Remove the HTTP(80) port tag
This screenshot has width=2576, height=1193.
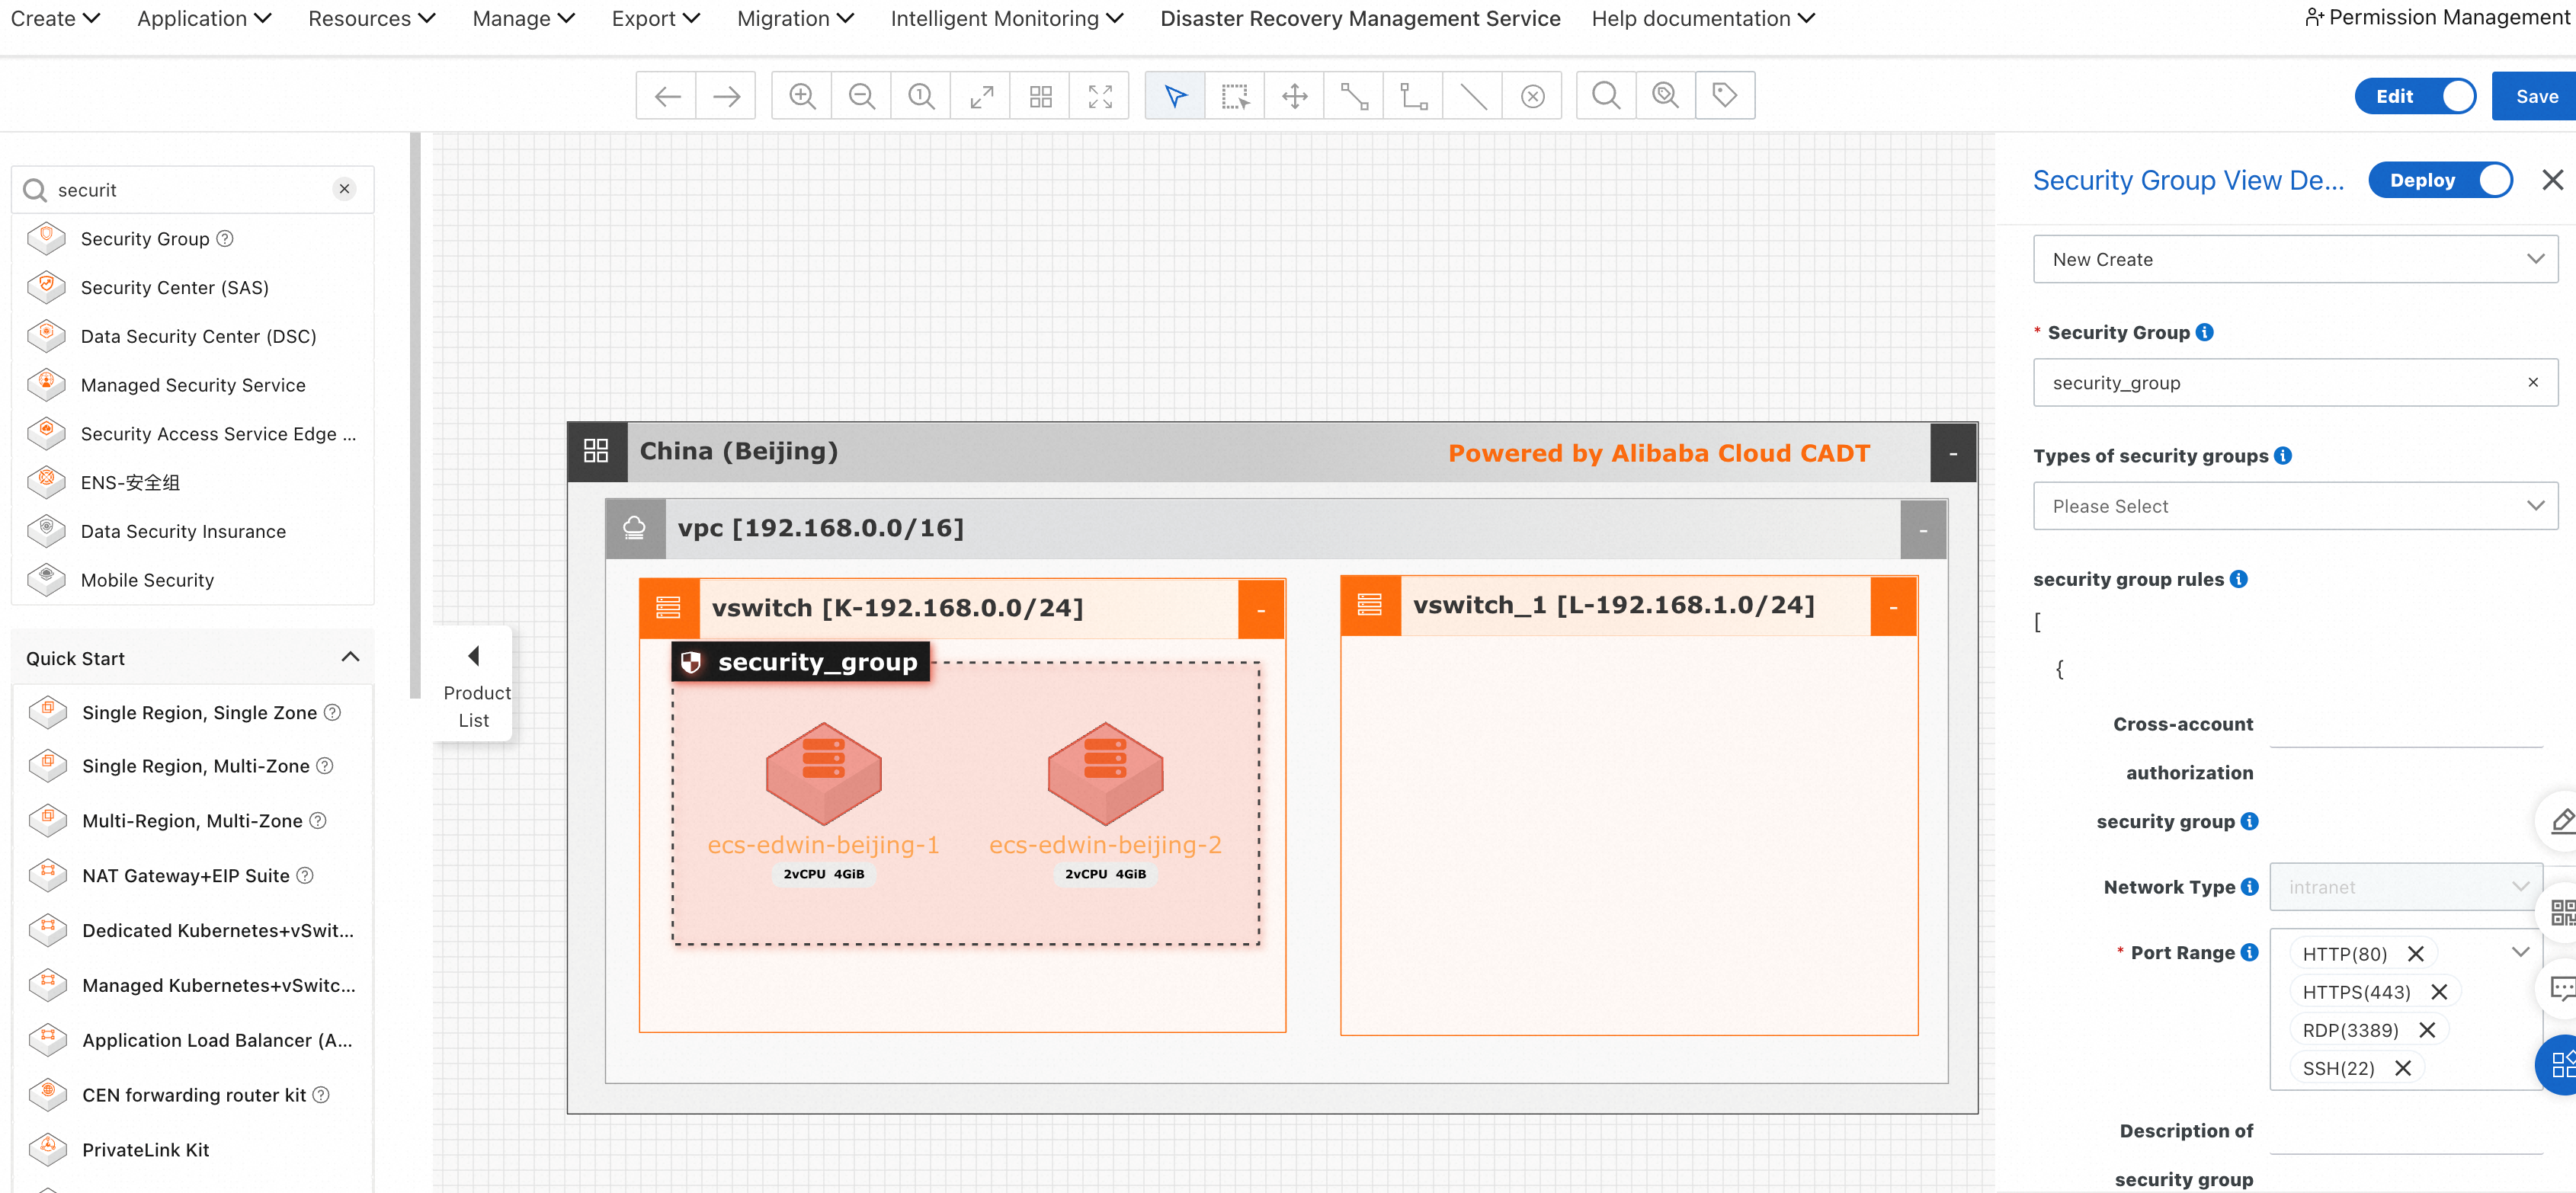2415,953
